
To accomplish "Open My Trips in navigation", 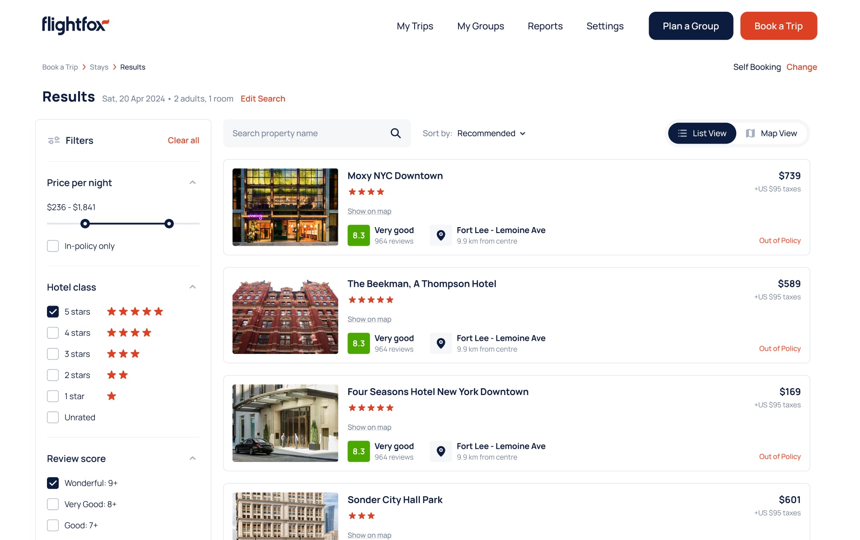I will (x=415, y=26).
